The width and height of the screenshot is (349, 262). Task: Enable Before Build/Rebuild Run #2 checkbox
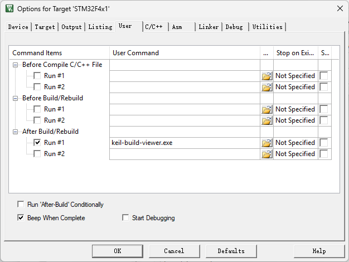coord(37,120)
